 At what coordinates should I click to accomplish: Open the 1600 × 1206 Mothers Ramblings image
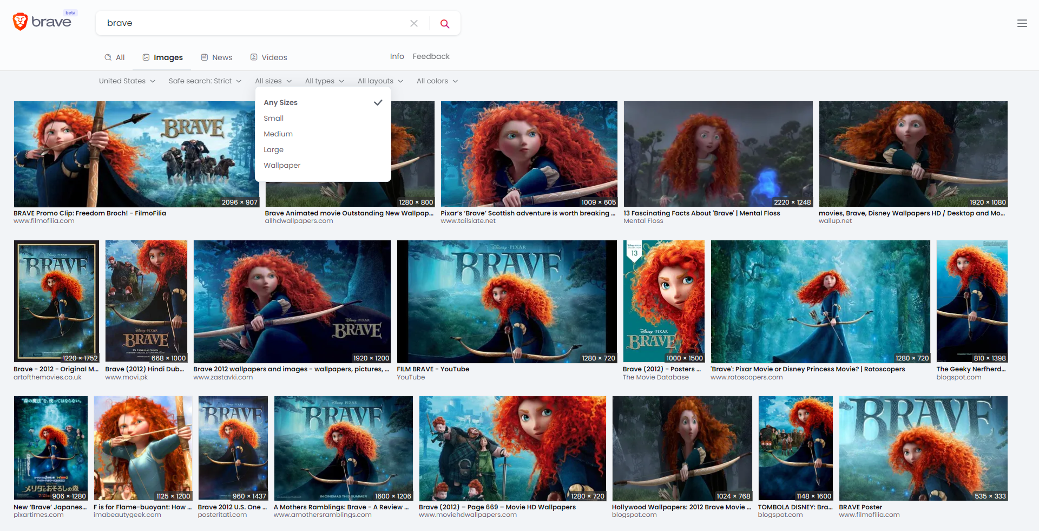[x=343, y=448]
